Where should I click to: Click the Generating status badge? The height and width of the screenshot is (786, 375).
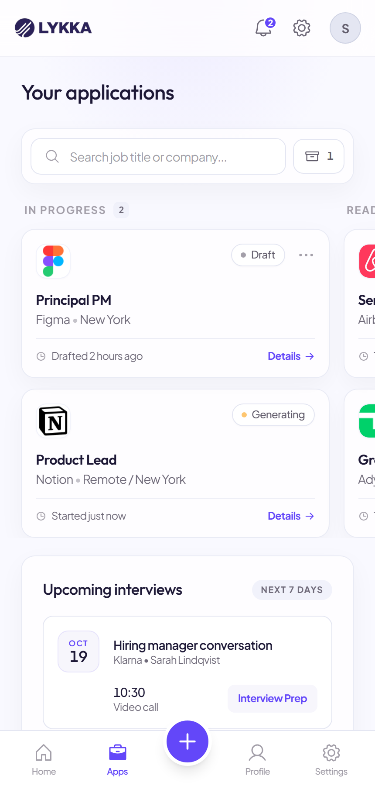coord(273,415)
